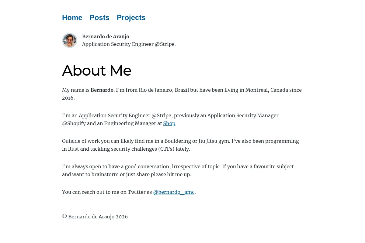Open the Home navigation link

(72, 18)
